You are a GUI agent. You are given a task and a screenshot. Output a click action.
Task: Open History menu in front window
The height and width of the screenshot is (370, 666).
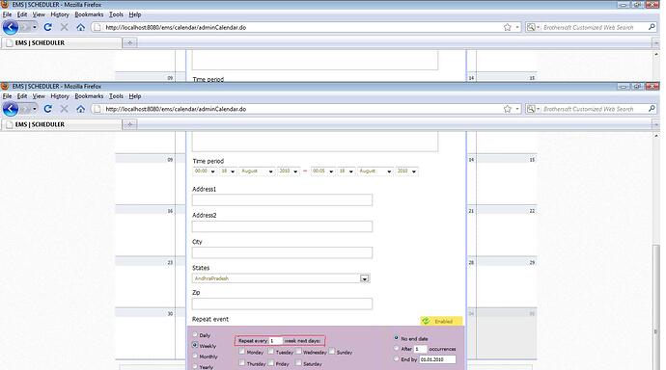(60, 96)
